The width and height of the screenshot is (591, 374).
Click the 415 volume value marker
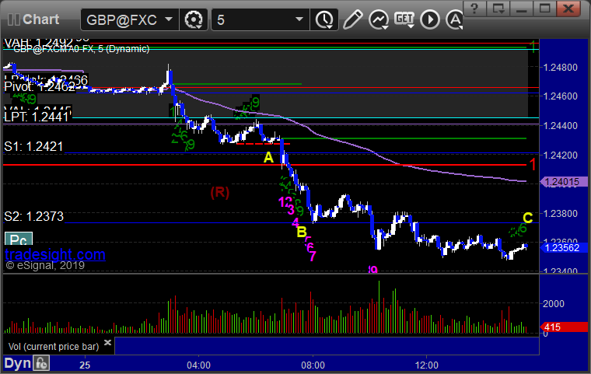click(x=564, y=327)
